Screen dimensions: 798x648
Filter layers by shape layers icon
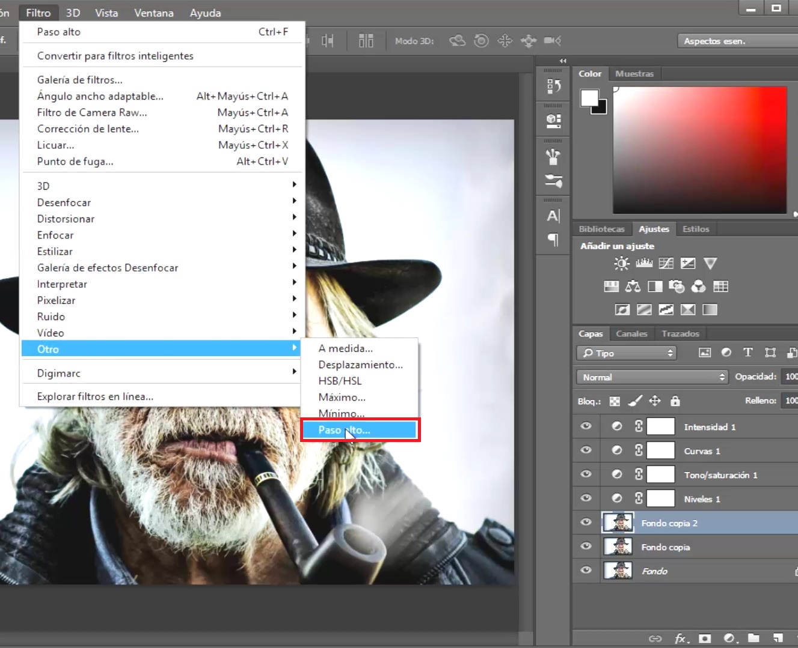click(770, 353)
